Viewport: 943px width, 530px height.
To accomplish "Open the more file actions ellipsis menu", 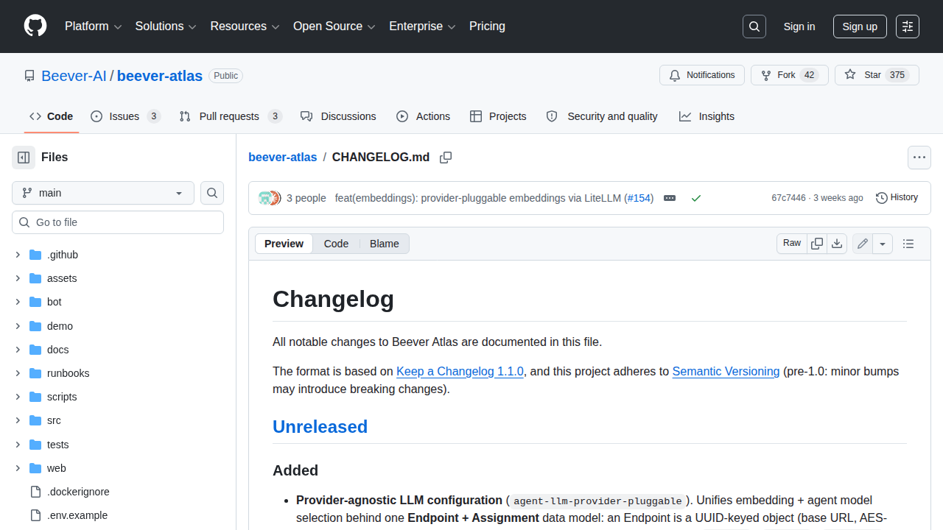I will (x=919, y=158).
